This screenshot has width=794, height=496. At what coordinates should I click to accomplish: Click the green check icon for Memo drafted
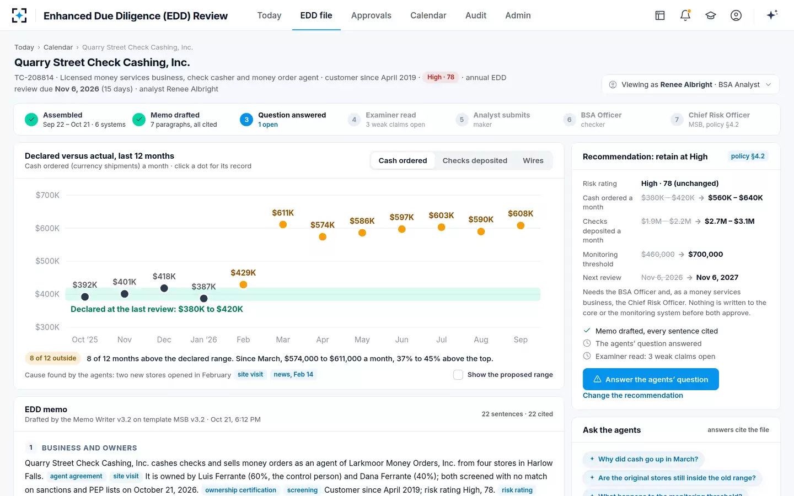tap(140, 119)
